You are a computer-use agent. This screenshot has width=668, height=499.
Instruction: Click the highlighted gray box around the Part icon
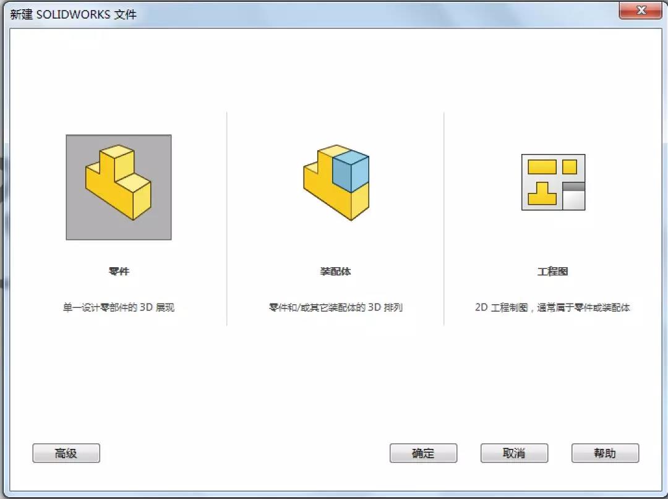point(119,187)
